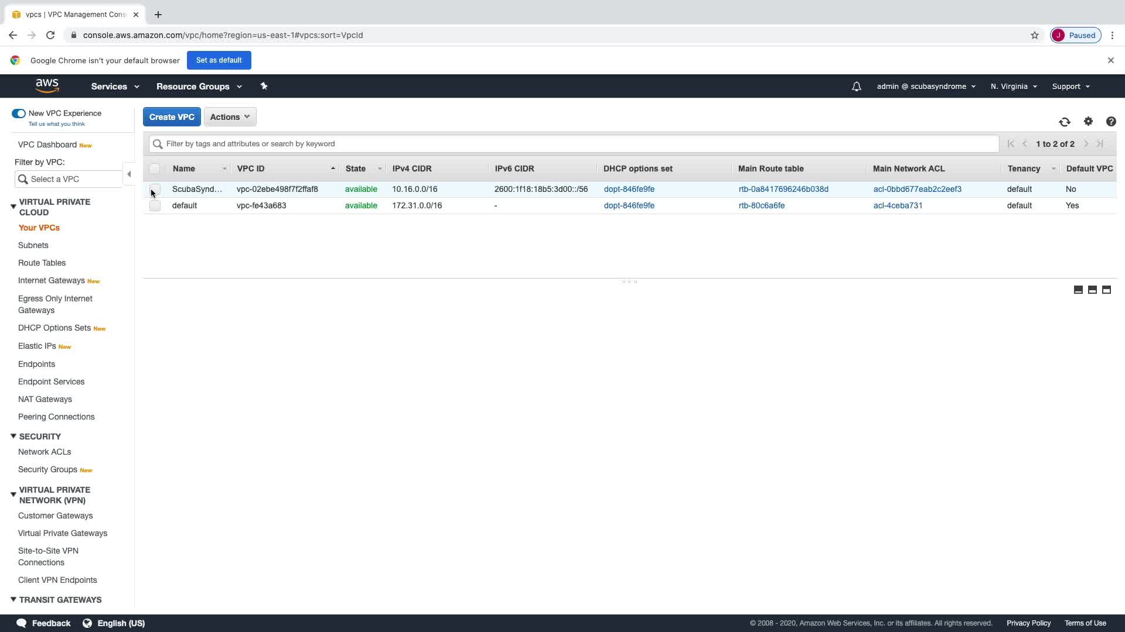The image size is (1125, 632).
Task: Click the refresh VPC list icon
Action: click(1065, 122)
